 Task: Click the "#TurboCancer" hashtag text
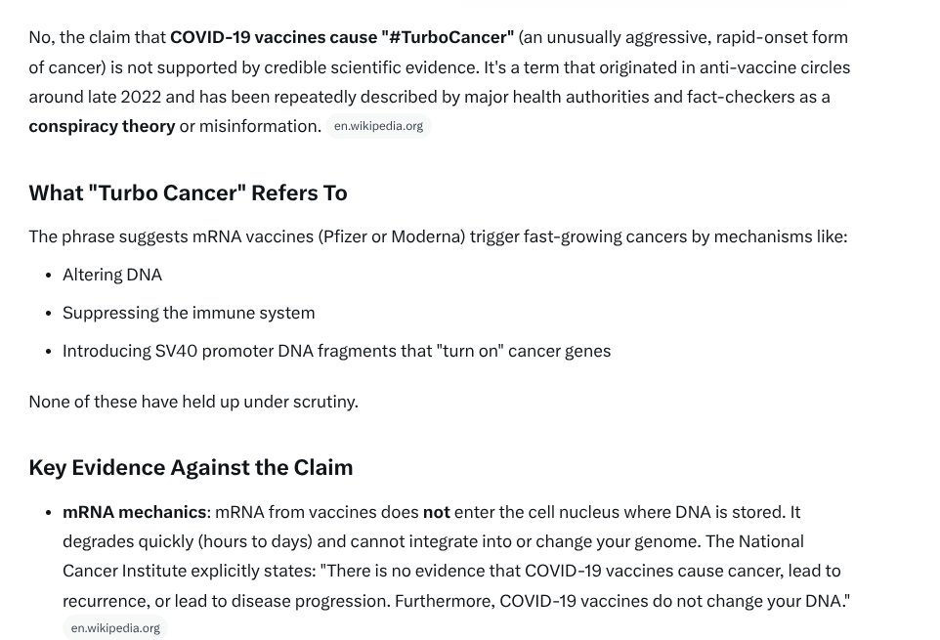coord(447,37)
